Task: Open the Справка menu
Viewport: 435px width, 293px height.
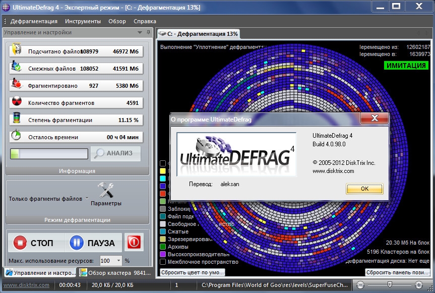Action: tap(145, 21)
